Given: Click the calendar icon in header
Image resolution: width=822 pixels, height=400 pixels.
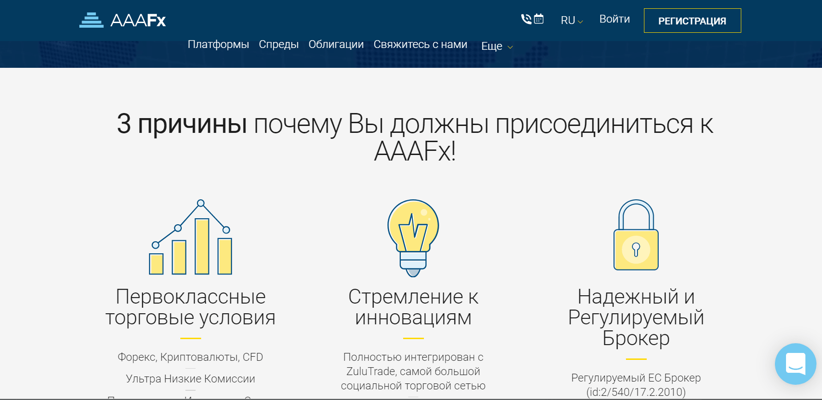Looking at the screenshot, I should click(539, 19).
